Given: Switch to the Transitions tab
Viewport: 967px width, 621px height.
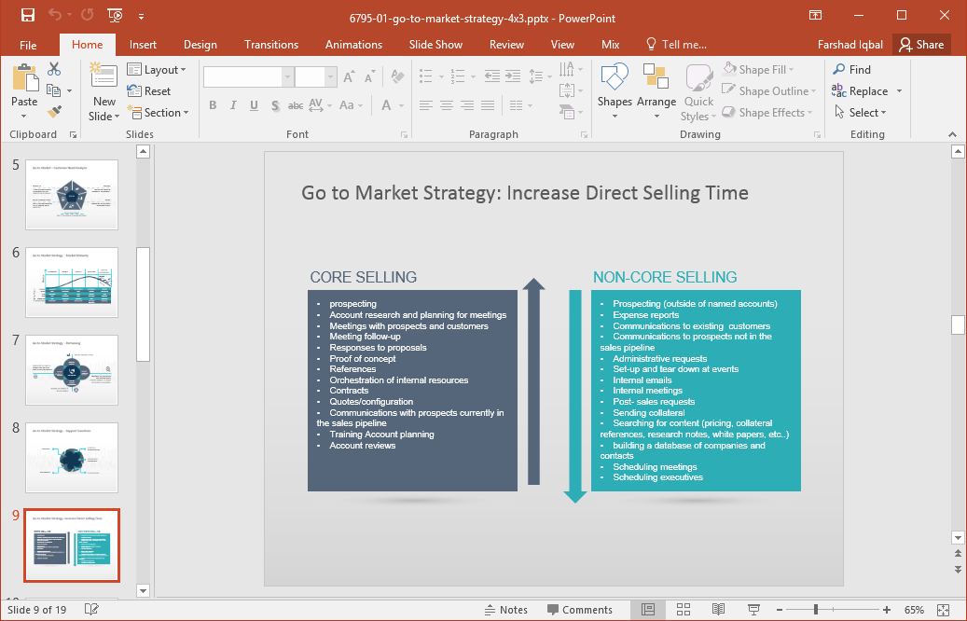Looking at the screenshot, I should tap(271, 45).
